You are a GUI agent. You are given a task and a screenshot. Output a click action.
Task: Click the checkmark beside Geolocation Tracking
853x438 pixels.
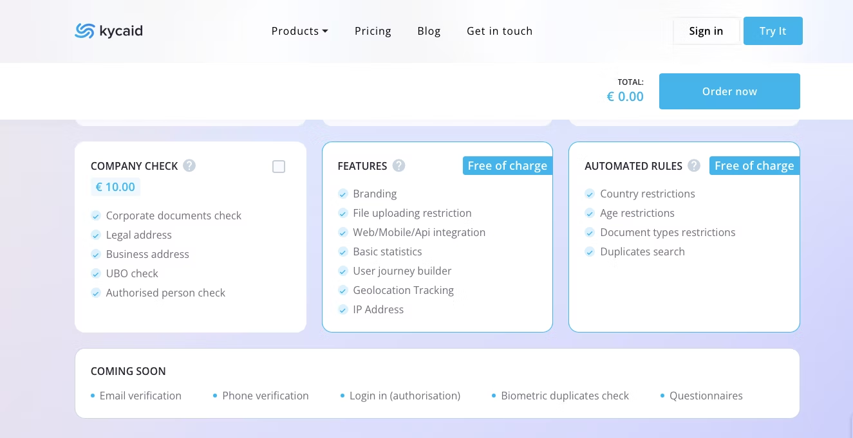coord(343,291)
